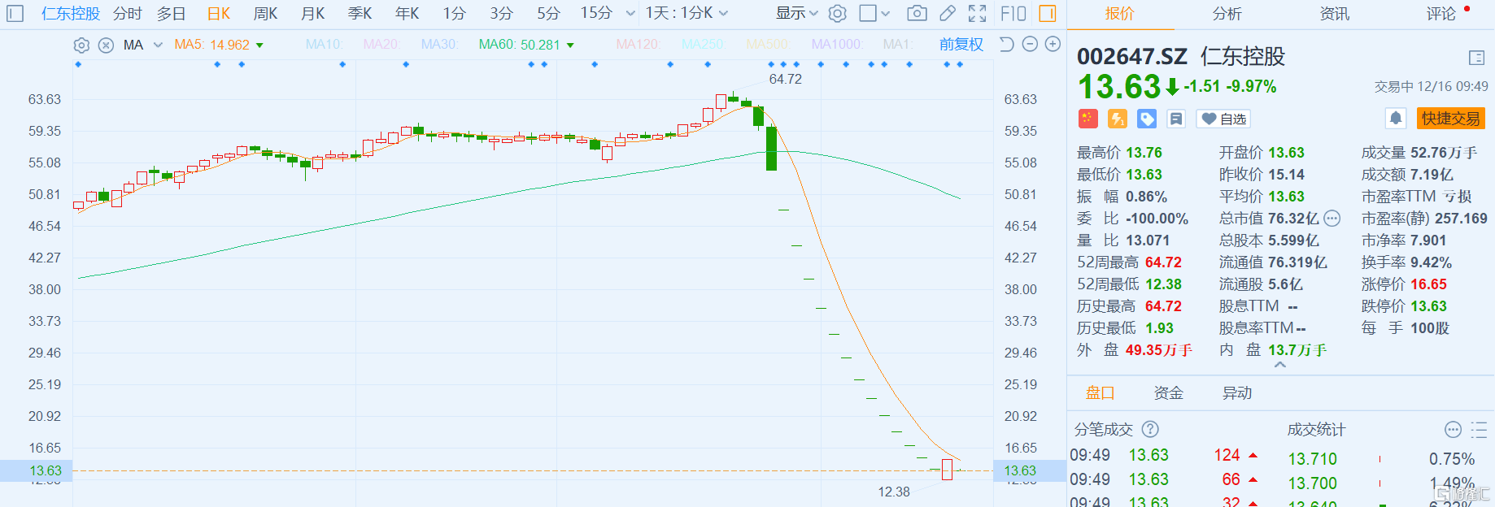This screenshot has height=507, width=1495.
Task: Select the pencil drawing tool
Action: pos(948,14)
